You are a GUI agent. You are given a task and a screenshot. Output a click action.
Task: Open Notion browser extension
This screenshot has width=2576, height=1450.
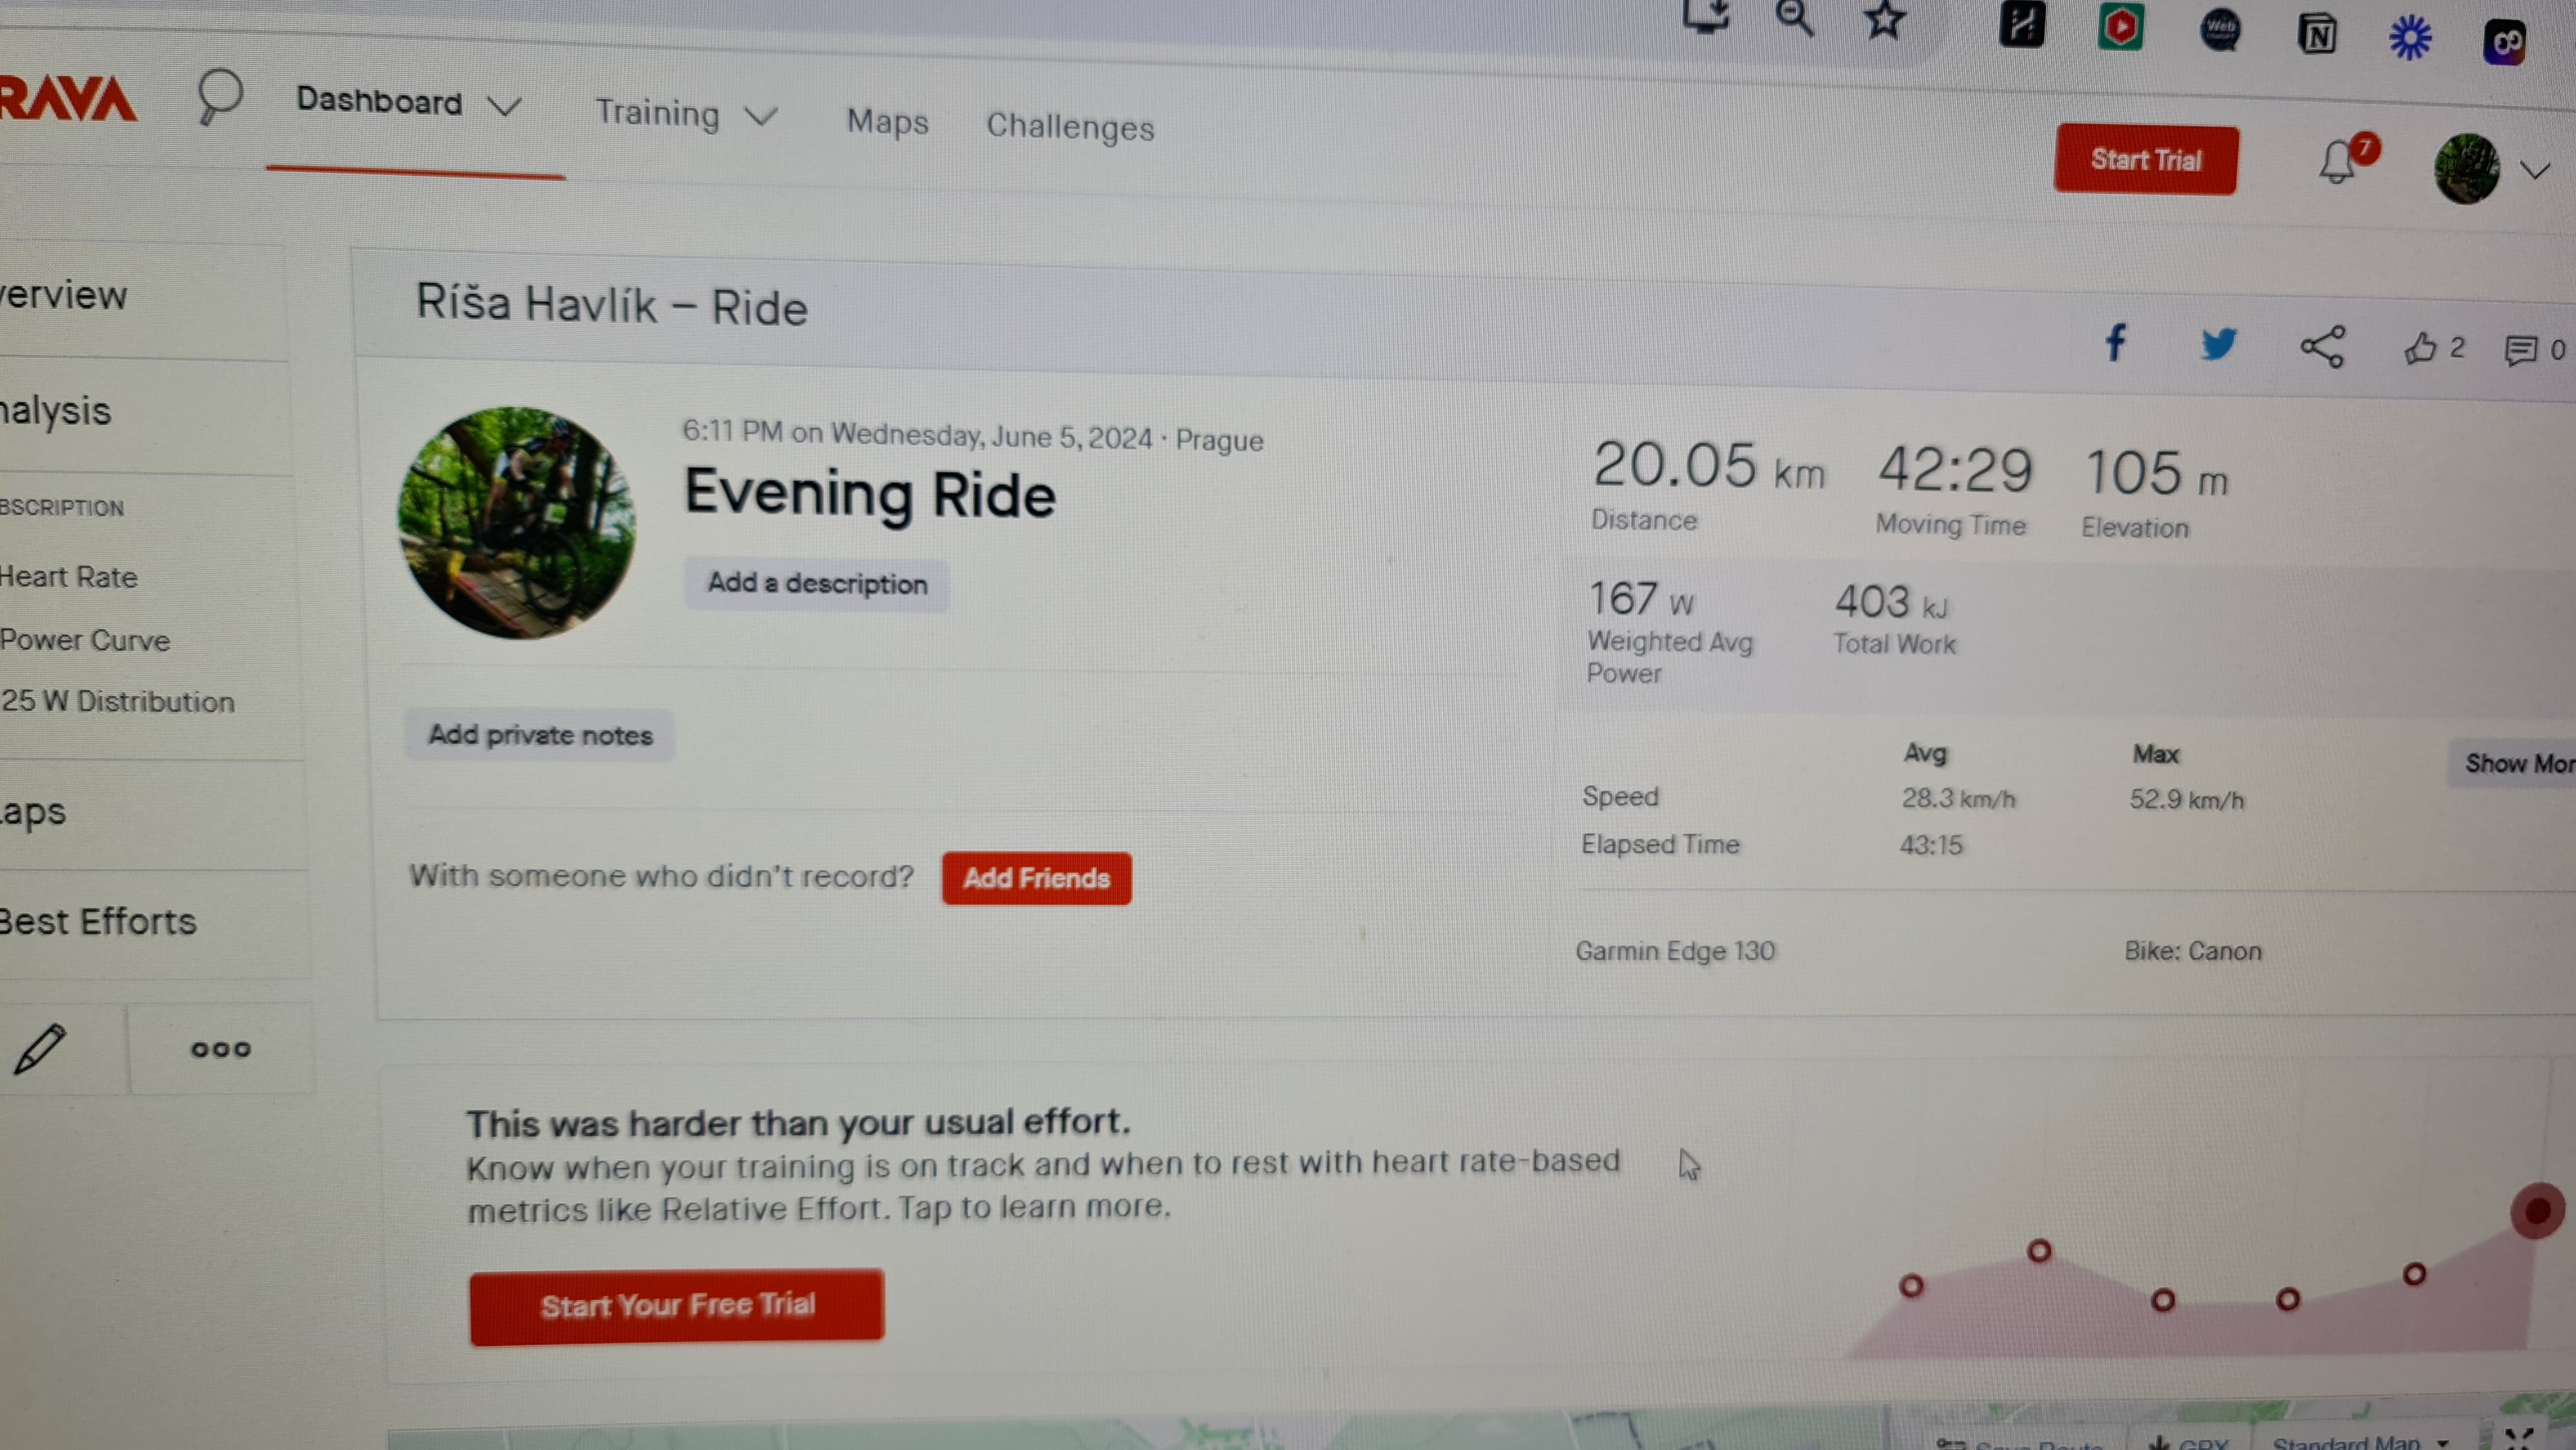[2317, 36]
